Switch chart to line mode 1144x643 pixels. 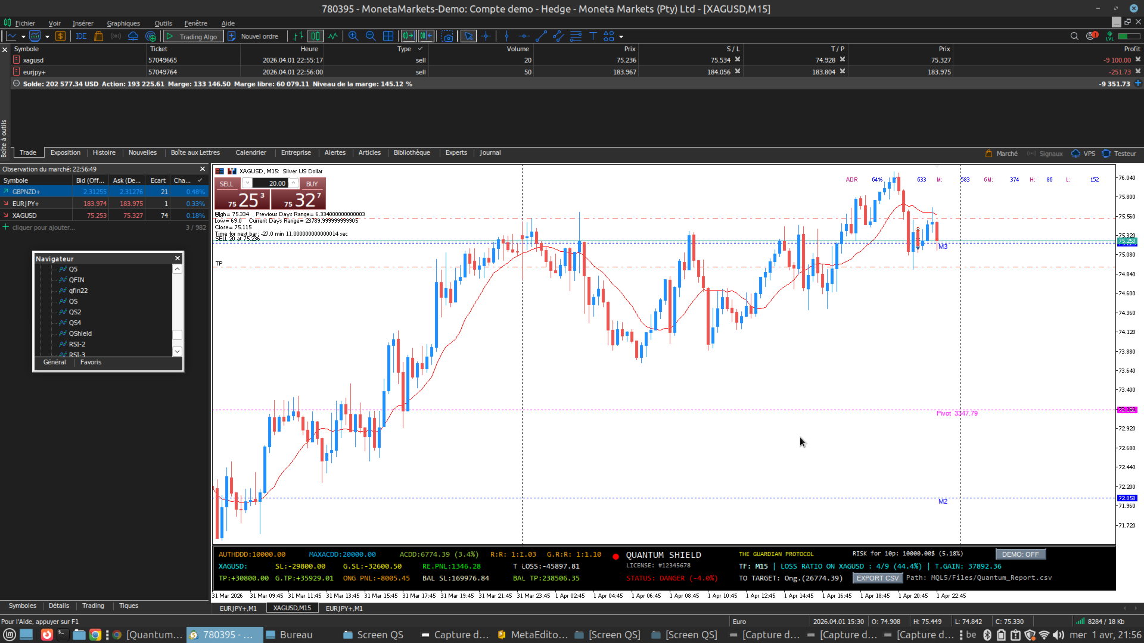pyautogui.click(x=332, y=36)
